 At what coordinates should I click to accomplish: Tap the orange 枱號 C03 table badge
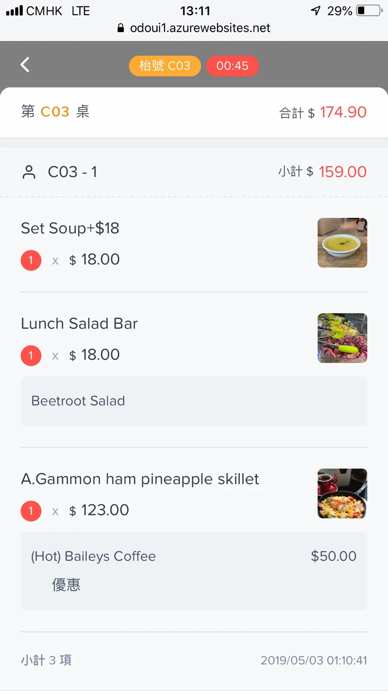[x=165, y=66]
